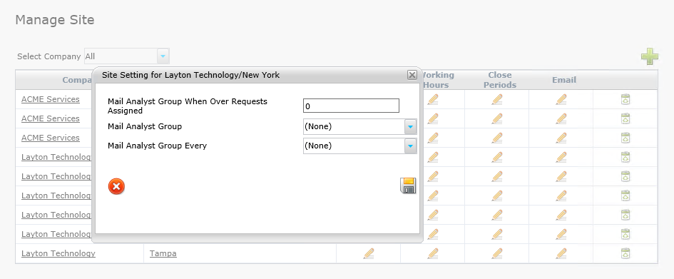Screen dimensions: 674x279
Task: Open the first ACME Services company link
Action: pos(51,99)
